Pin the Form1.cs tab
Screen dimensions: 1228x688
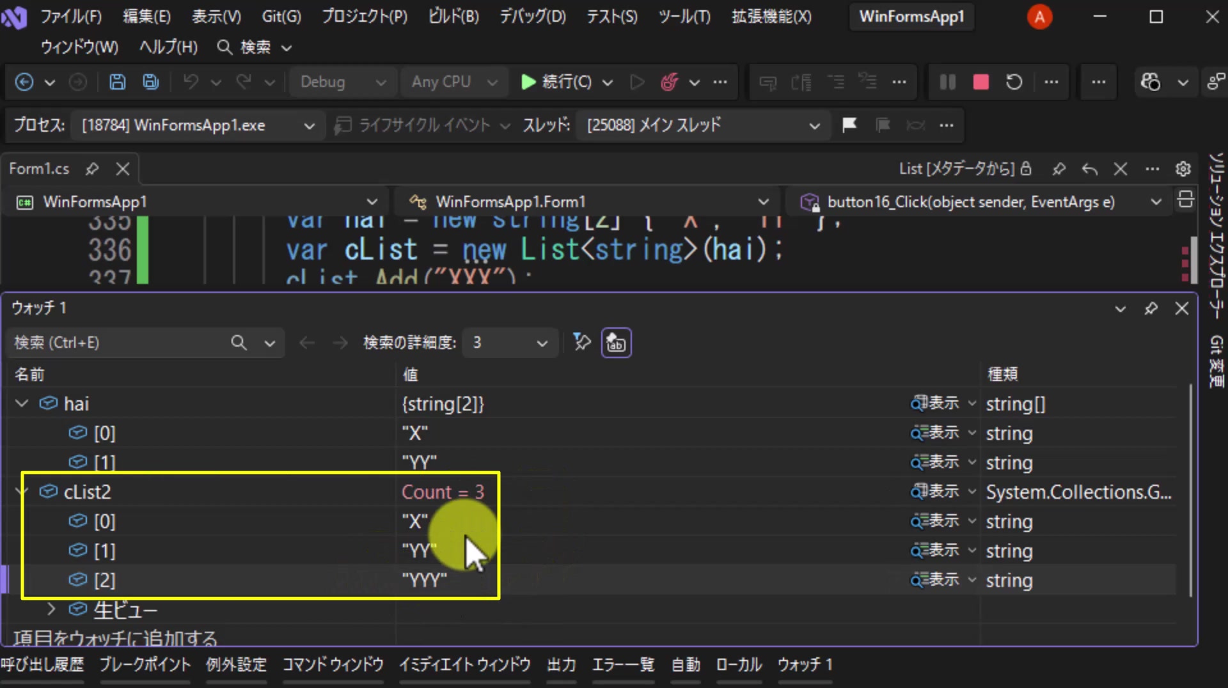pyautogui.click(x=92, y=169)
